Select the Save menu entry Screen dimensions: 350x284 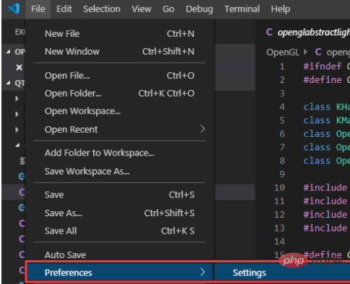point(120,195)
